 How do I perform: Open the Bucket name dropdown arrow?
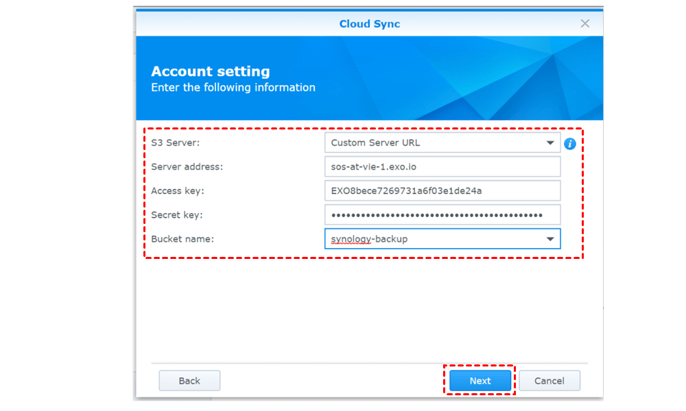click(x=550, y=239)
